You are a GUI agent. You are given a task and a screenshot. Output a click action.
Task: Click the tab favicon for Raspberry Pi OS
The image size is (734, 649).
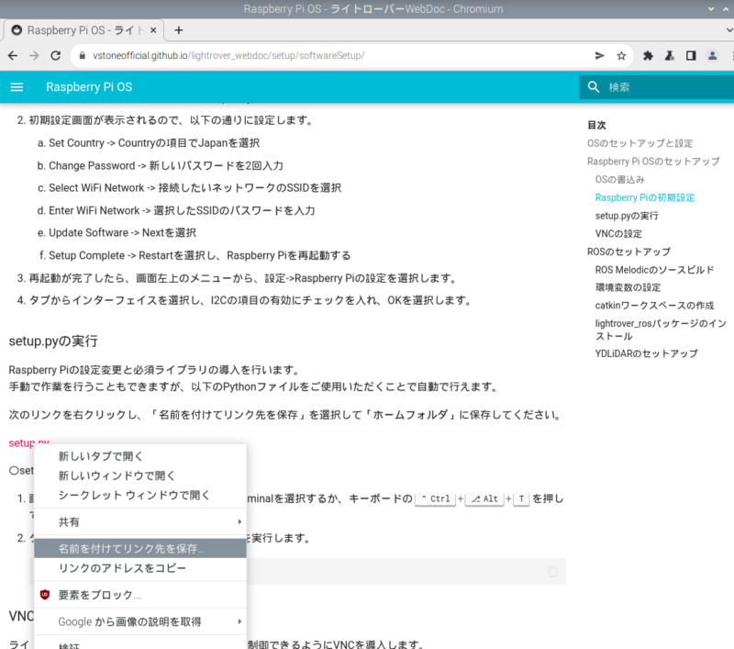pyautogui.click(x=17, y=30)
